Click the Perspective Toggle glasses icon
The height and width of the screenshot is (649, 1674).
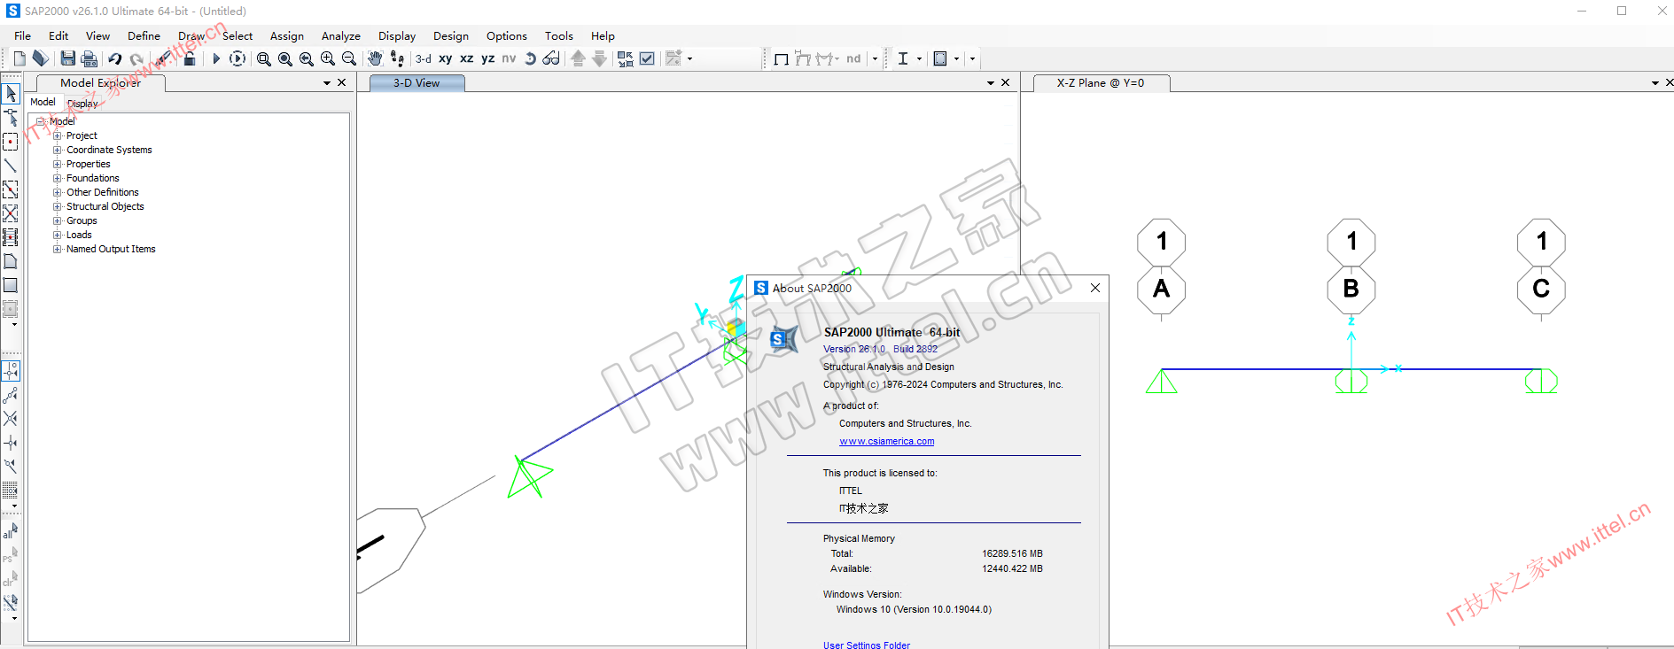(551, 58)
